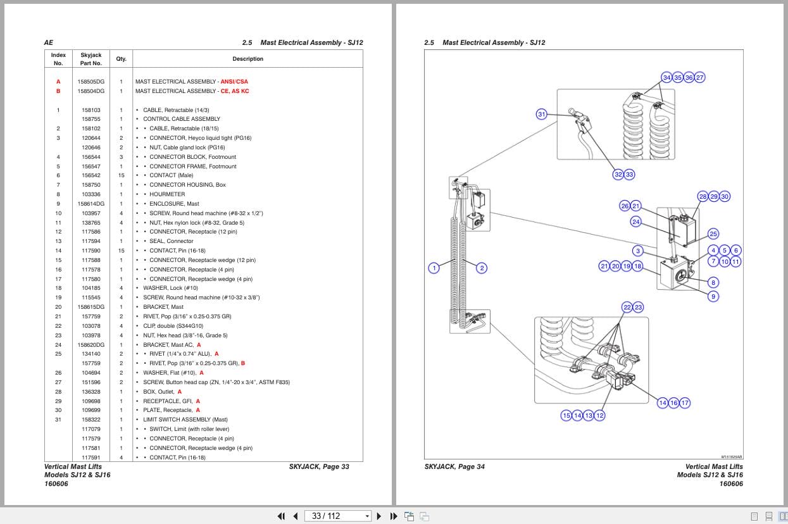Go to the previous page
The width and height of the screenshot is (788, 524).
[x=295, y=516]
